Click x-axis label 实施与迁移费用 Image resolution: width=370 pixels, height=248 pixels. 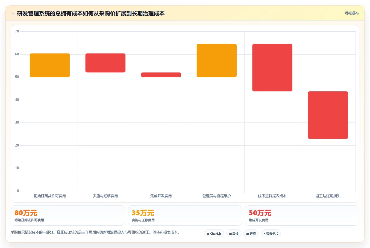105,196
